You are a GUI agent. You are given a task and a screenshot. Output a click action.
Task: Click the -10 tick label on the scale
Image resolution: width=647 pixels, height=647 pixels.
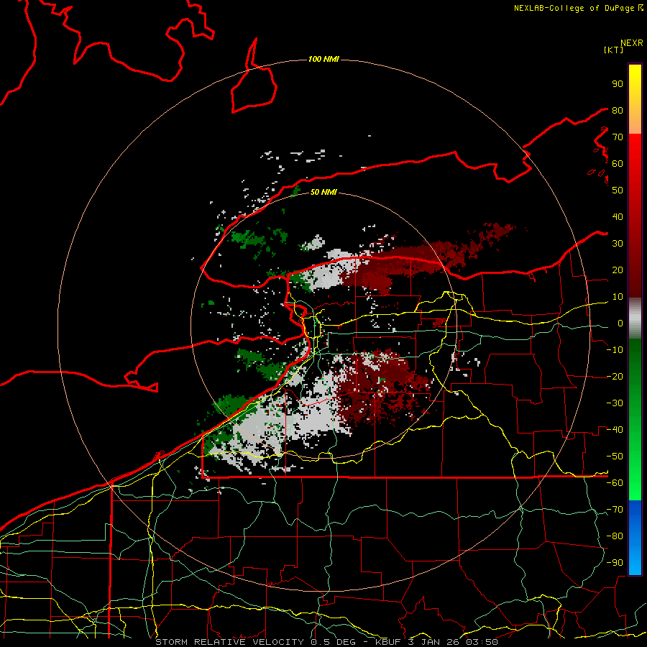(615, 350)
